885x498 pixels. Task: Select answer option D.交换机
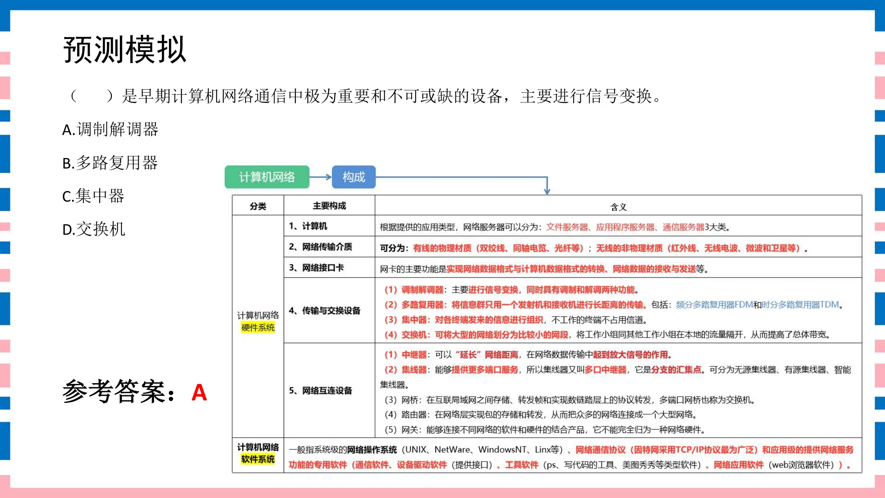[x=94, y=229]
